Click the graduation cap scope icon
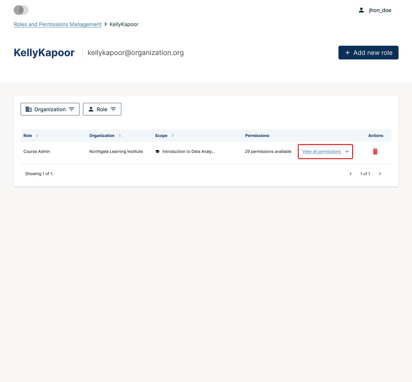 (157, 152)
